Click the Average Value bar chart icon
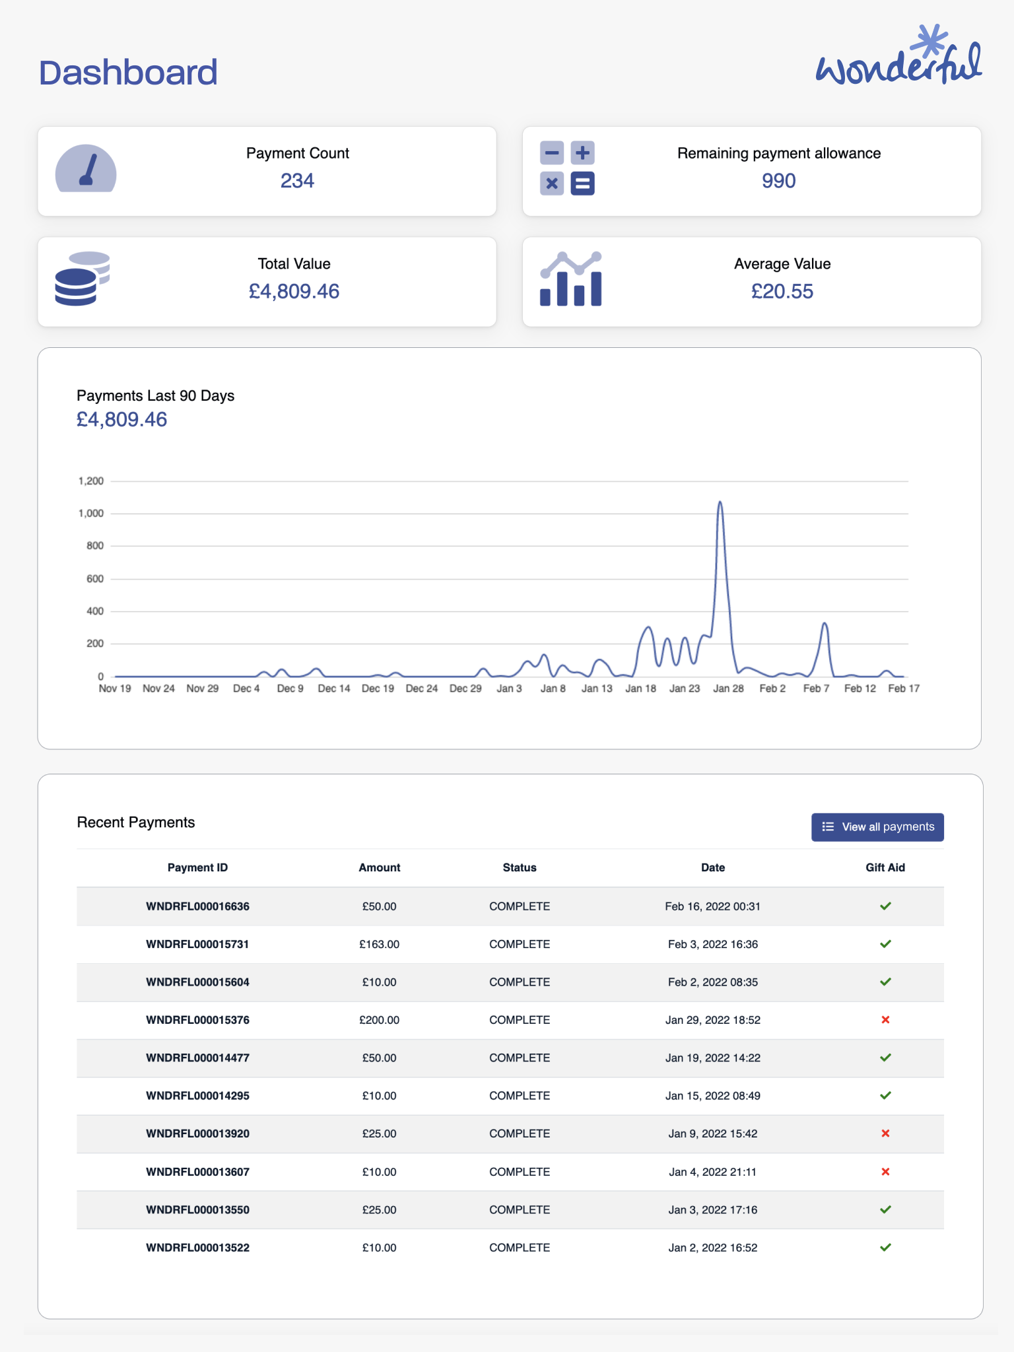The image size is (1014, 1352). pyautogui.click(x=571, y=279)
